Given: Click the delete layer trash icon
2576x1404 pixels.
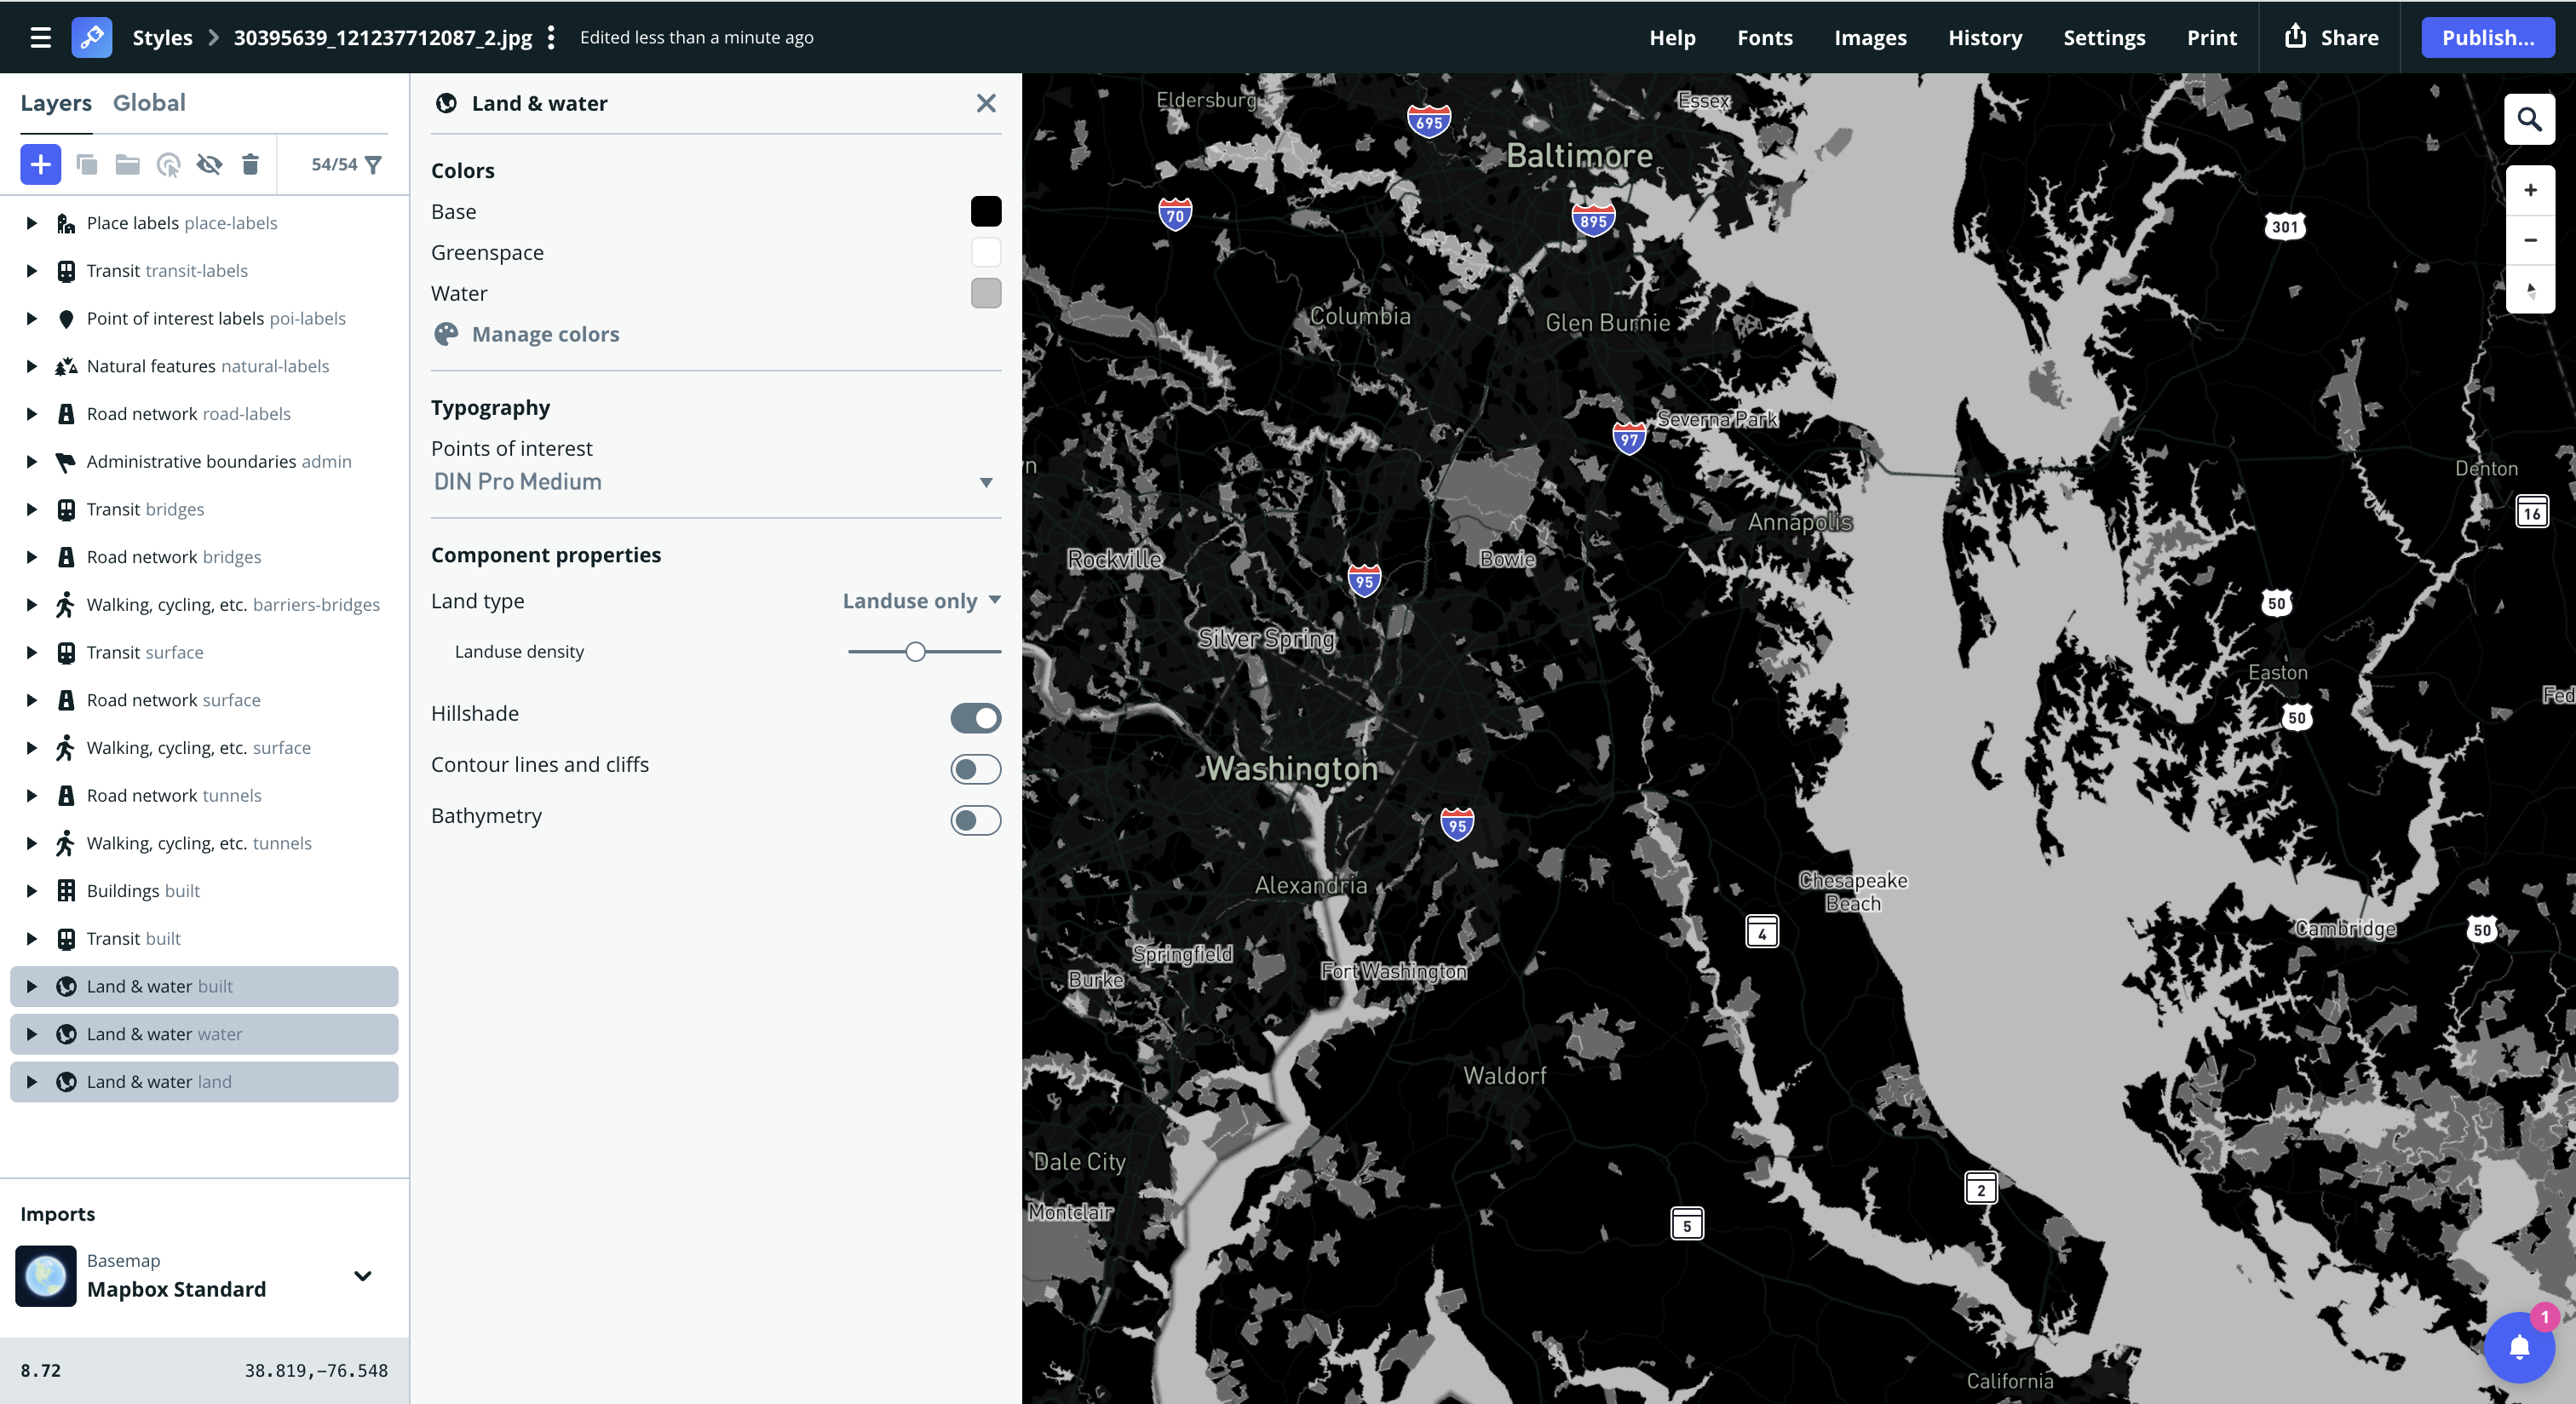Looking at the screenshot, I should (x=250, y=164).
